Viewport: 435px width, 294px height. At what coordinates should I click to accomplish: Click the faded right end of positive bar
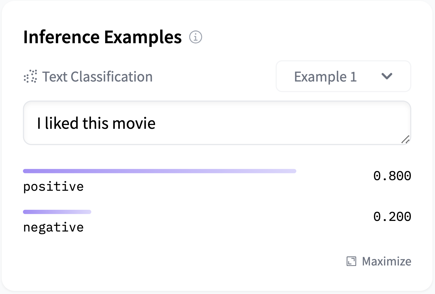(x=288, y=171)
